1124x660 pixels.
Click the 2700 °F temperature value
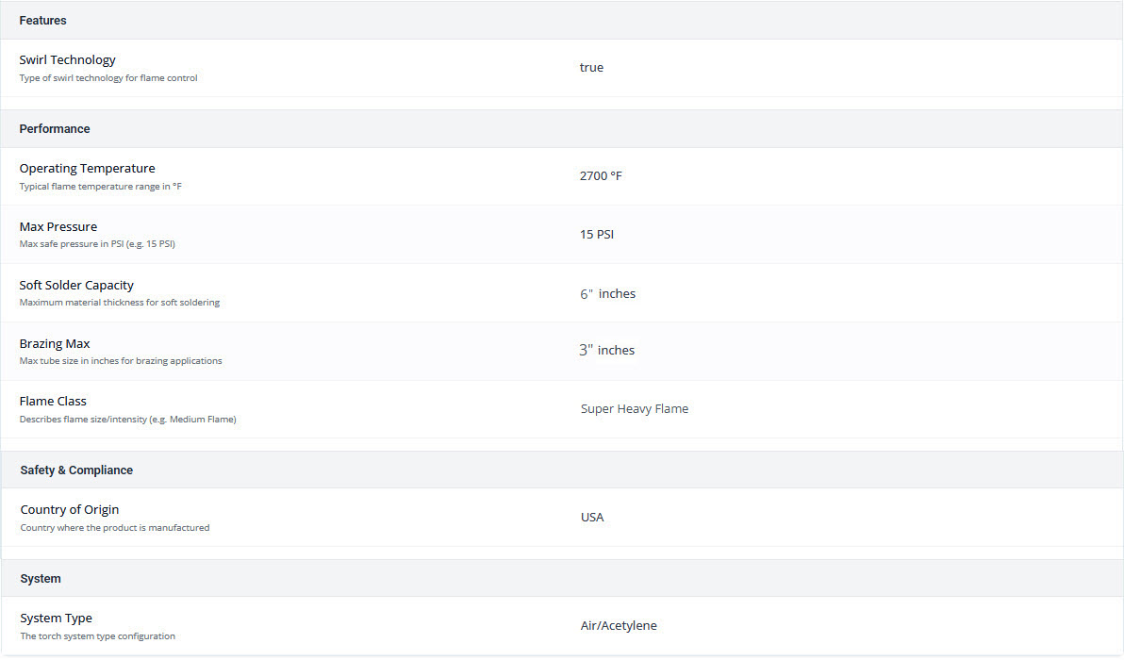(x=601, y=175)
